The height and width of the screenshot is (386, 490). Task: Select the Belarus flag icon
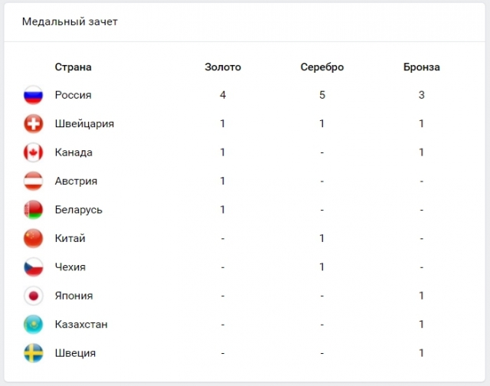point(33,210)
